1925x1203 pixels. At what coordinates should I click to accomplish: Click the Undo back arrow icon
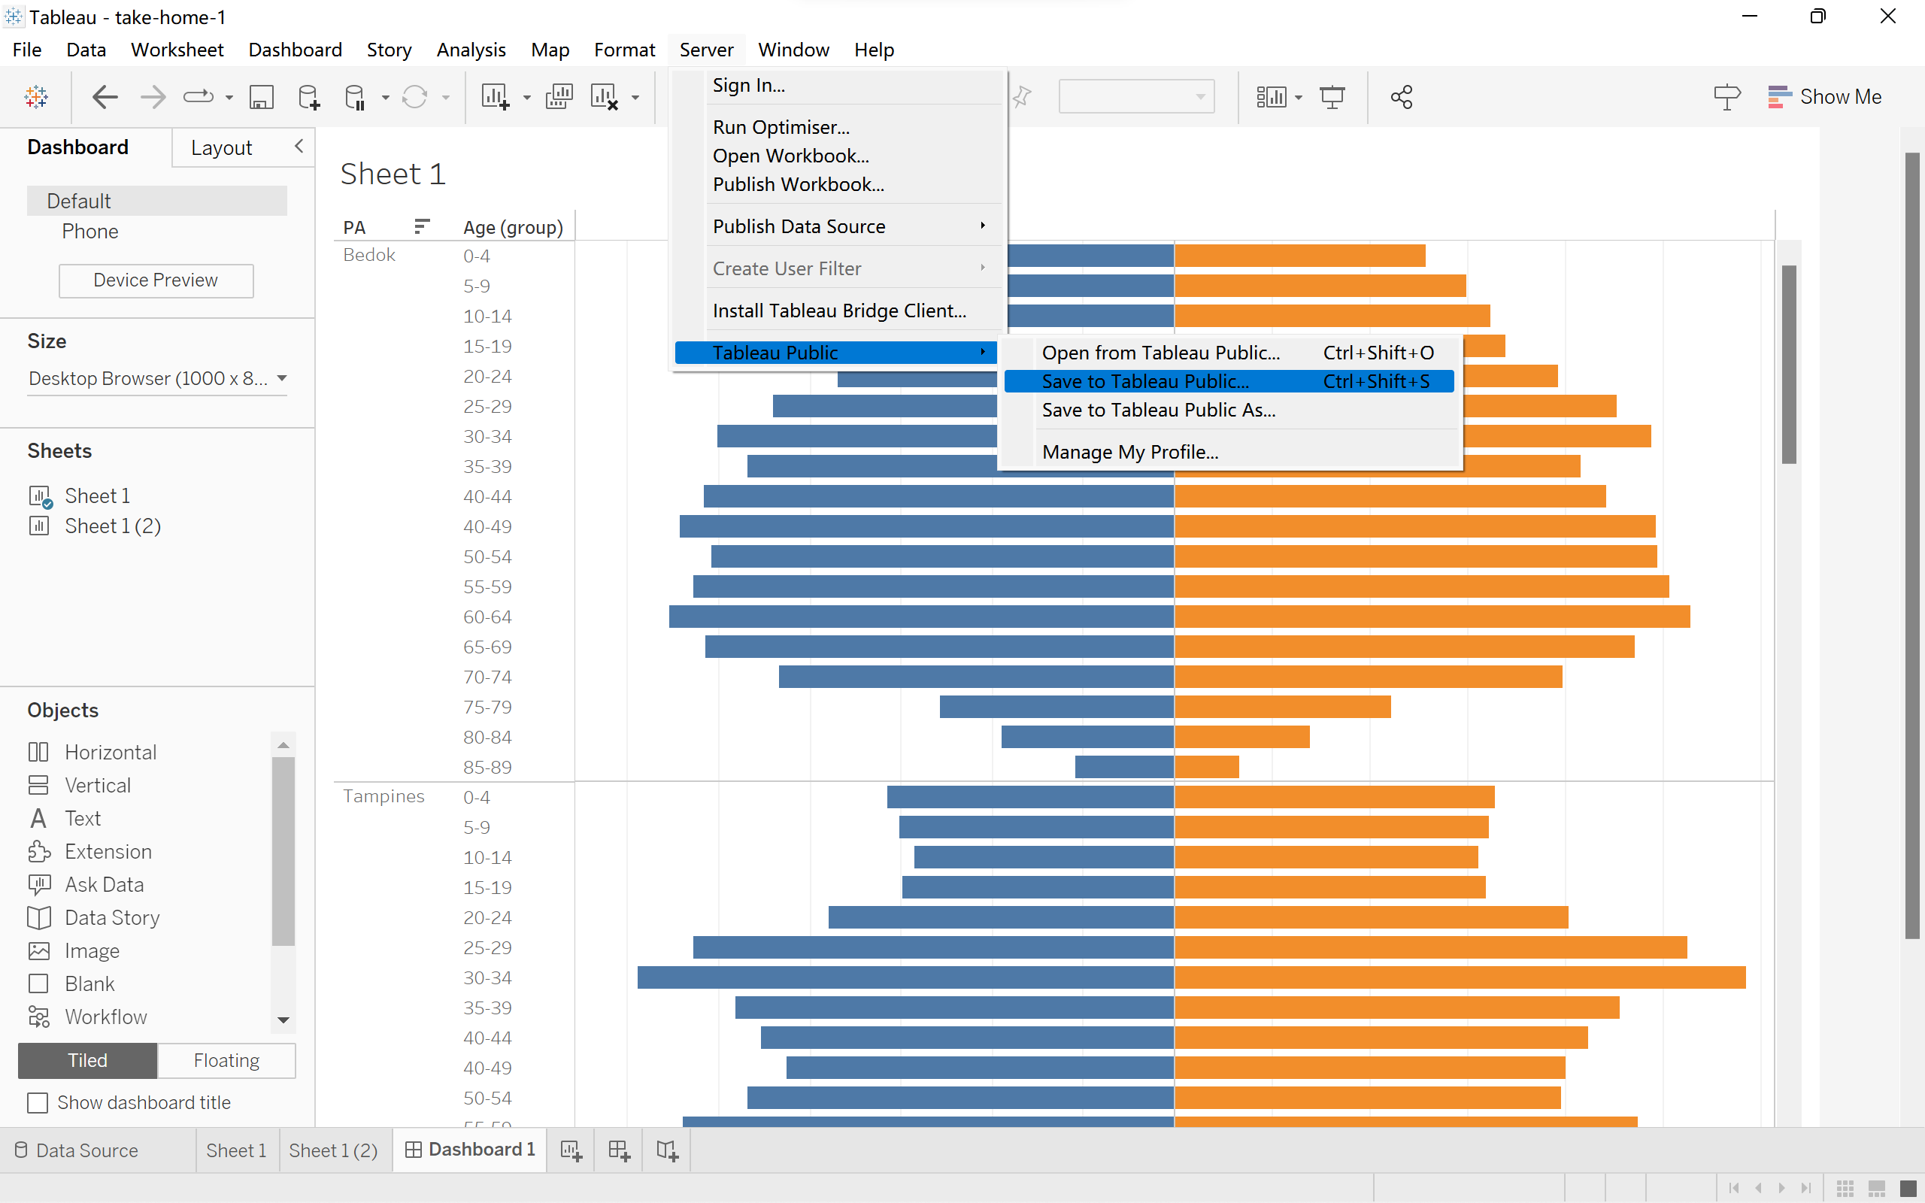(x=105, y=97)
